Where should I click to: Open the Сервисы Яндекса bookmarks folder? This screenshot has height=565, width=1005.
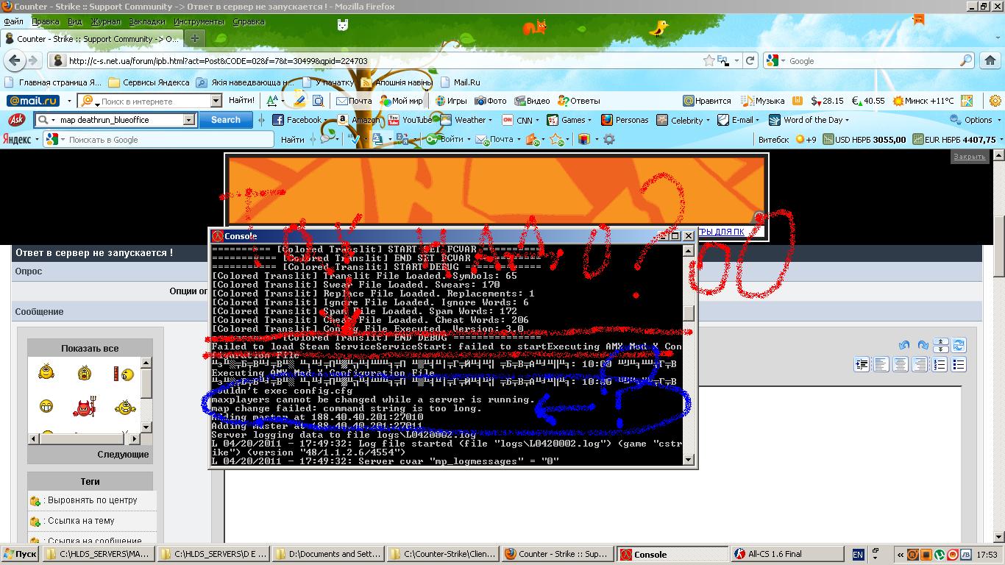[x=149, y=82]
